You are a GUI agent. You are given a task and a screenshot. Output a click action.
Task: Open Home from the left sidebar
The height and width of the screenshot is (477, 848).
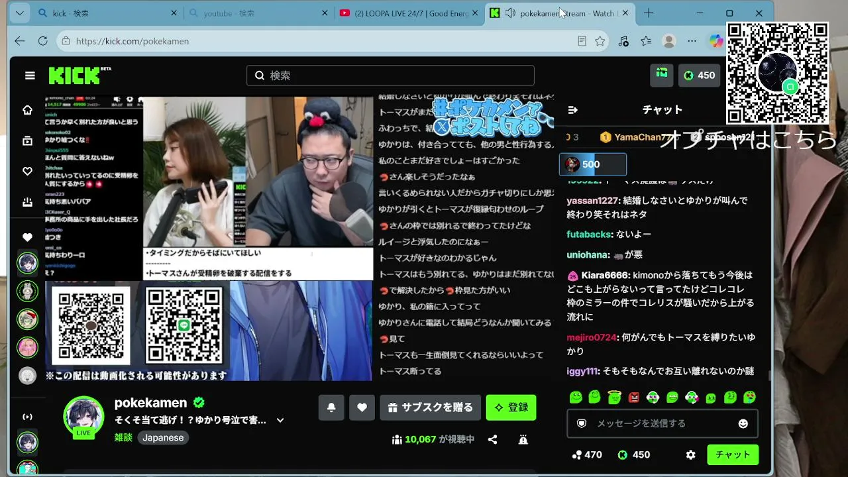pyautogui.click(x=27, y=110)
